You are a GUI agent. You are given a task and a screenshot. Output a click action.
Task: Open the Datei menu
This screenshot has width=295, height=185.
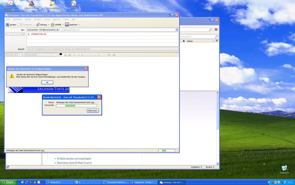(8, 19)
